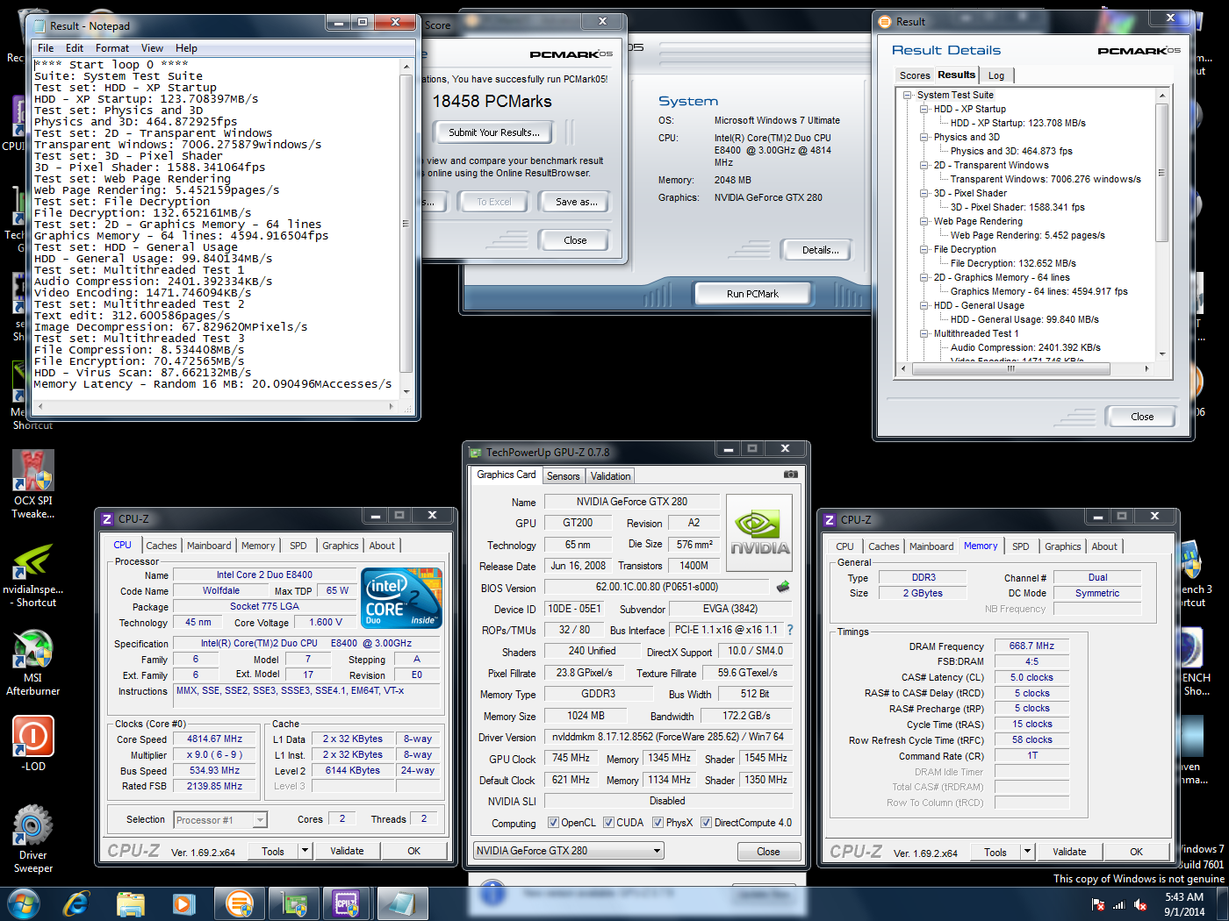1229x921 pixels.
Task: Open nvidiaInspector shortcut on desktop
Action: (33, 575)
